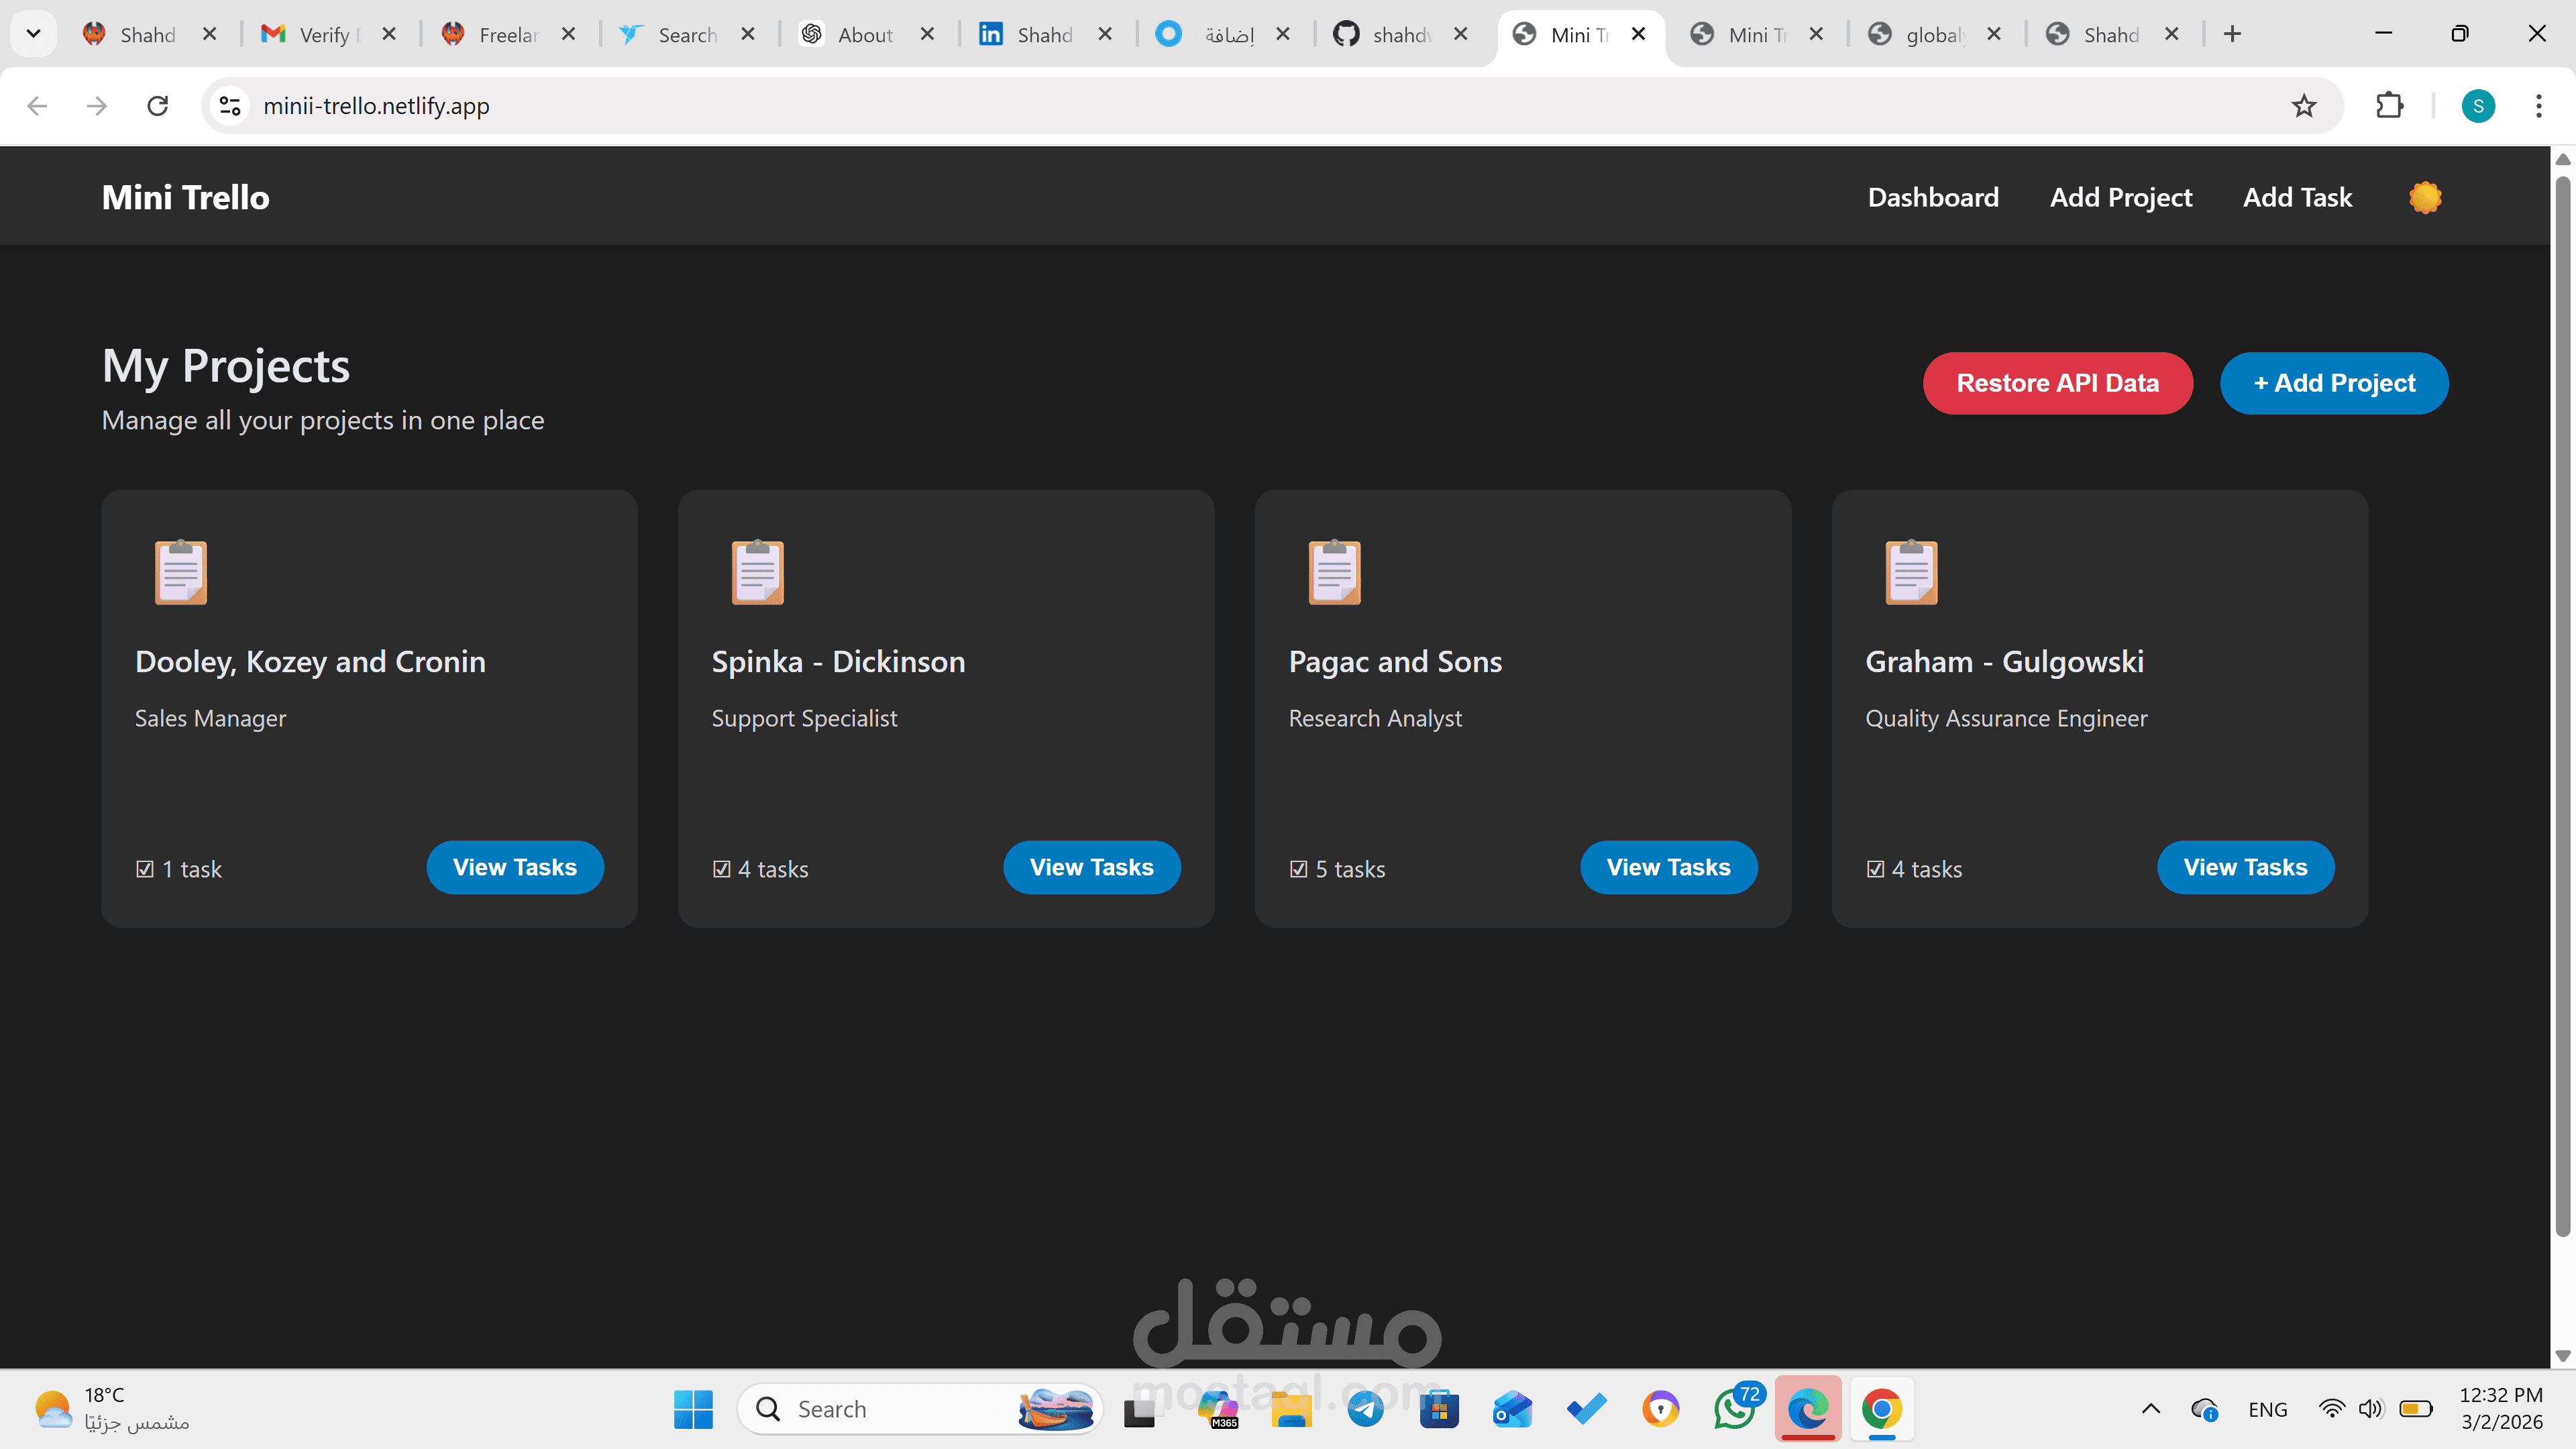Click the Restore API Data button
Image resolution: width=2576 pixels, height=1449 pixels.
click(x=2058, y=382)
